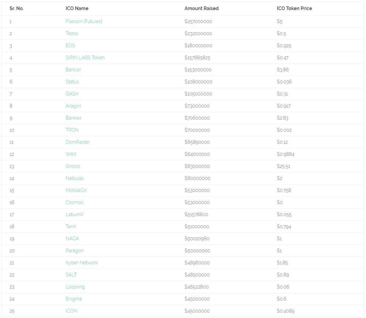Open the Filecoin [Futures] ICO link

84,22
